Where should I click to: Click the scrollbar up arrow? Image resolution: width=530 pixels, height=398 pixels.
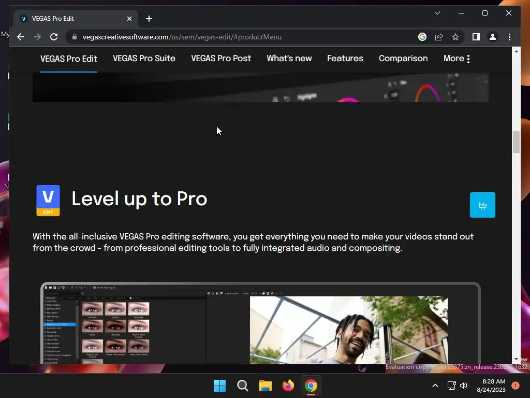click(x=516, y=51)
